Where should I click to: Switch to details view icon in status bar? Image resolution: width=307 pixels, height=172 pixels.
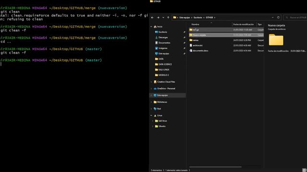pos(304,170)
